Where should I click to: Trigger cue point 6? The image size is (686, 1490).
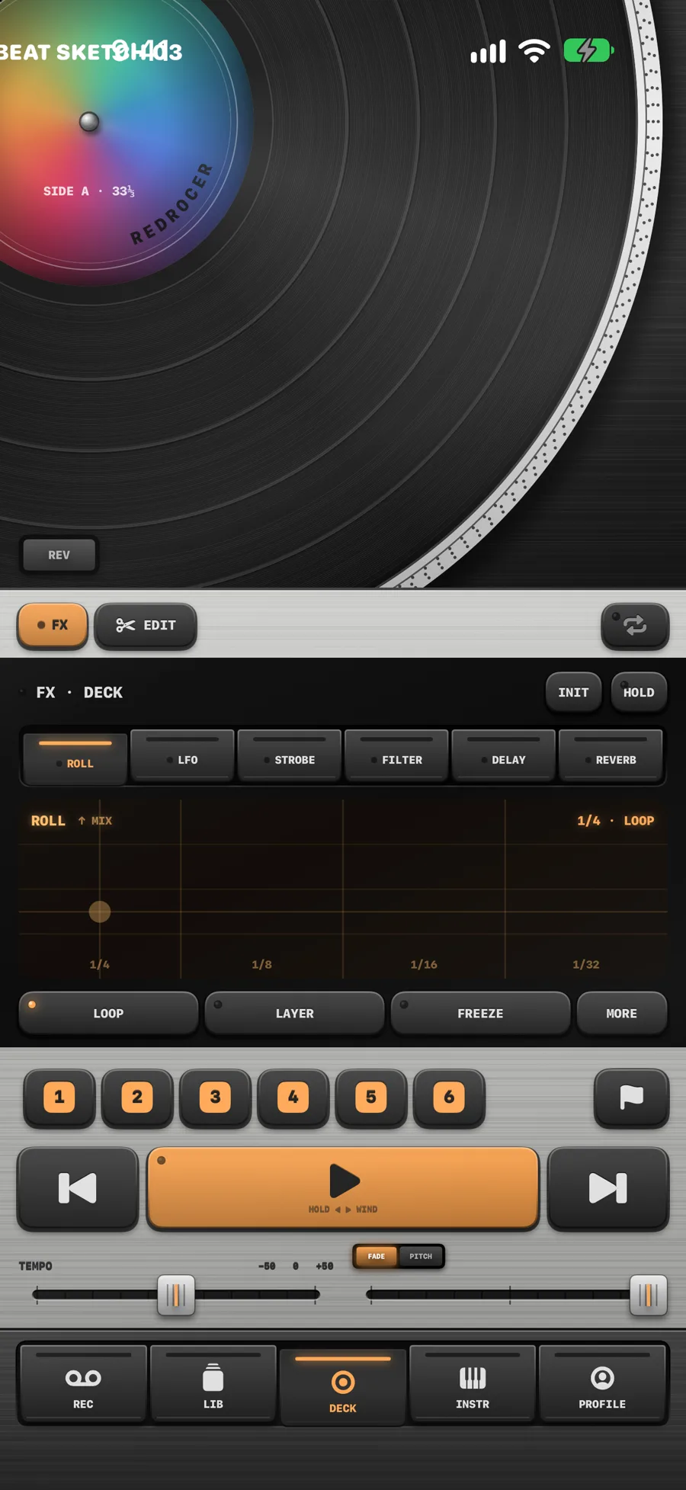pyautogui.click(x=449, y=1097)
